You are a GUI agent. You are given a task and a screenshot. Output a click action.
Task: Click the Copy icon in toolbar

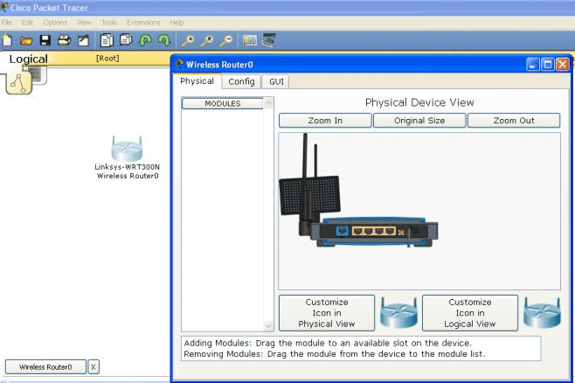[107, 40]
